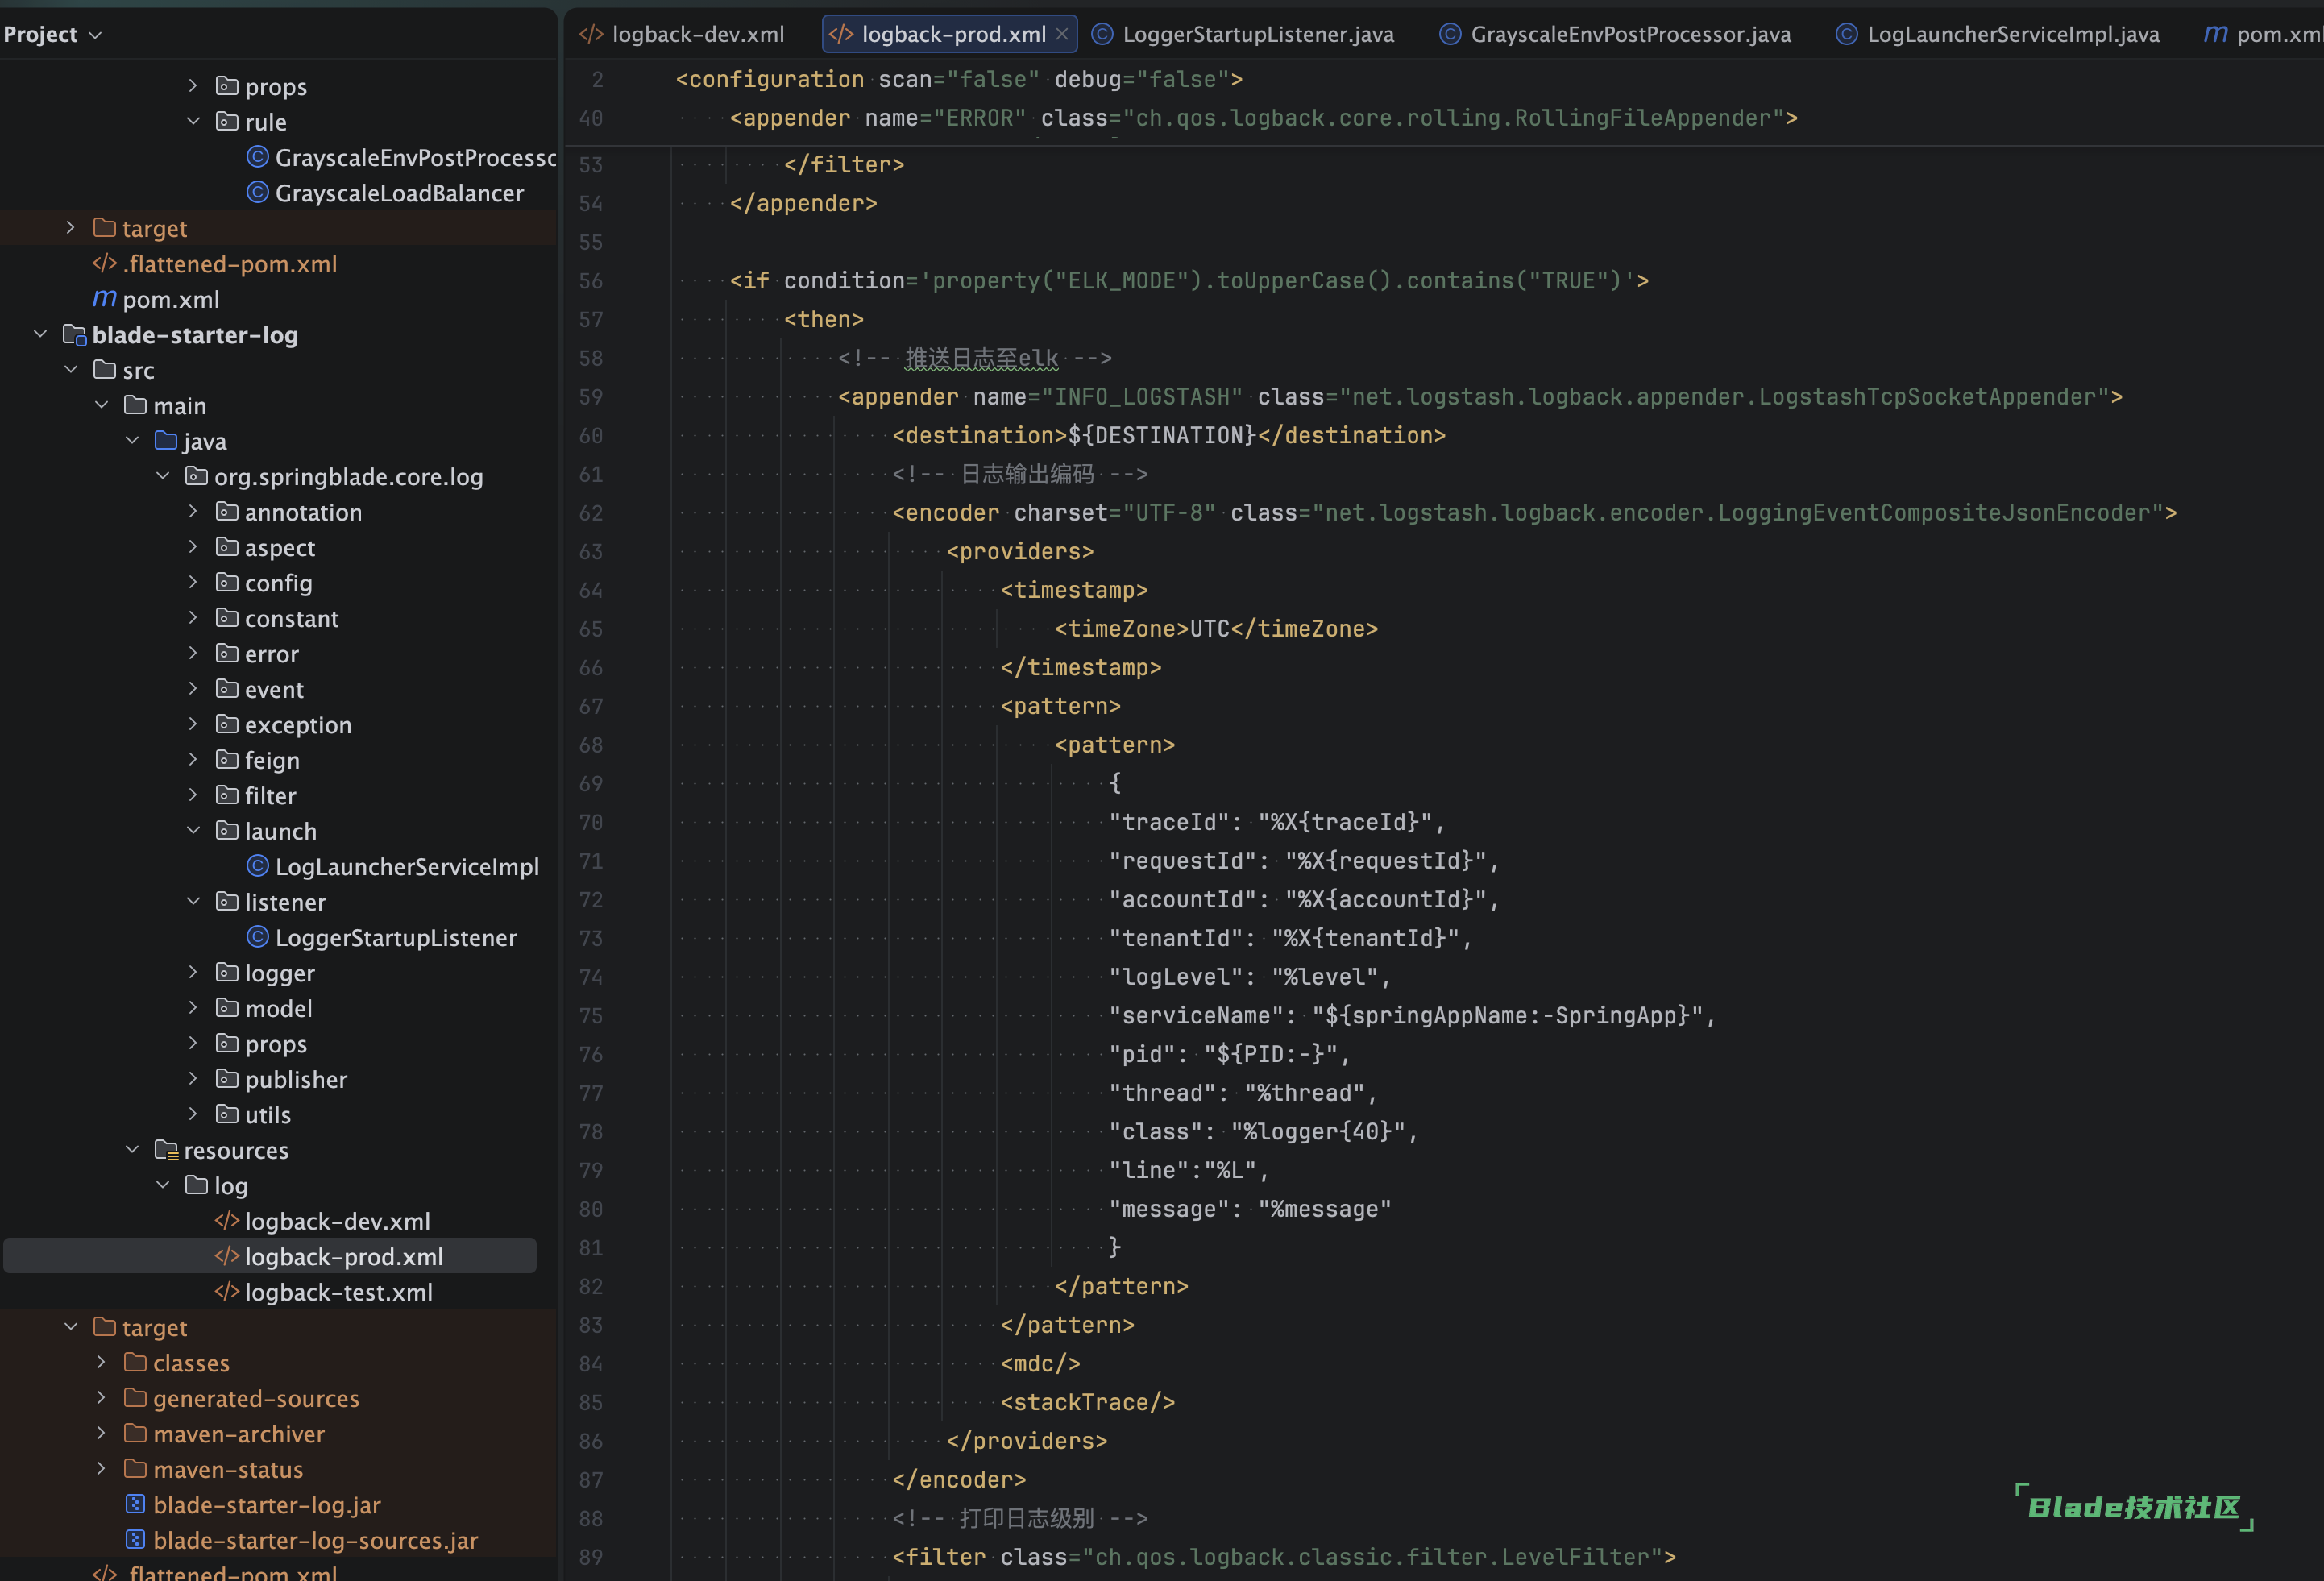Screen dimensions: 2324x1581
Task: Collapse the rule package node
Action: 193,122
